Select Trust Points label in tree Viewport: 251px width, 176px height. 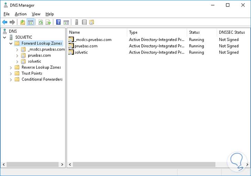pyautogui.click(x=32, y=73)
